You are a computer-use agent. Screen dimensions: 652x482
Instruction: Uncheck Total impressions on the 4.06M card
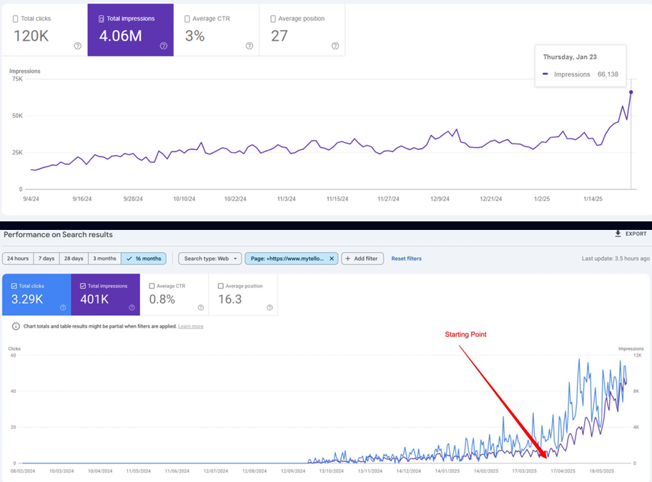101,19
